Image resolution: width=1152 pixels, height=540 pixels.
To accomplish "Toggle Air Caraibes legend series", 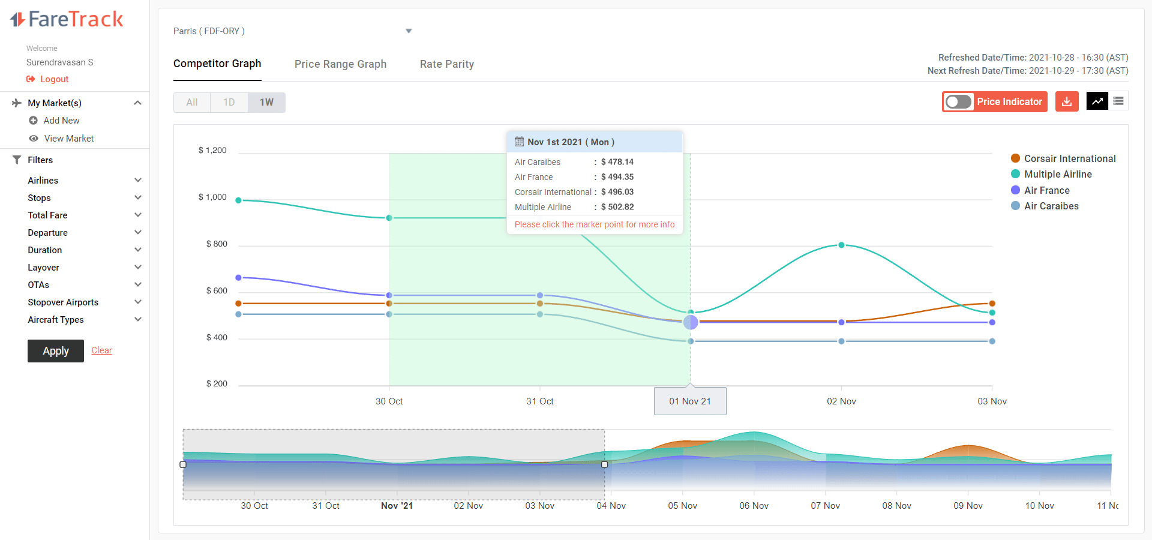I will point(1045,206).
